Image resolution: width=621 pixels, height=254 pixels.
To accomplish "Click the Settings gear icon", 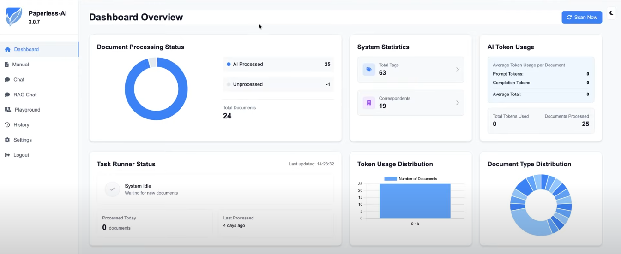I will pyautogui.click(x=7, y=140).
